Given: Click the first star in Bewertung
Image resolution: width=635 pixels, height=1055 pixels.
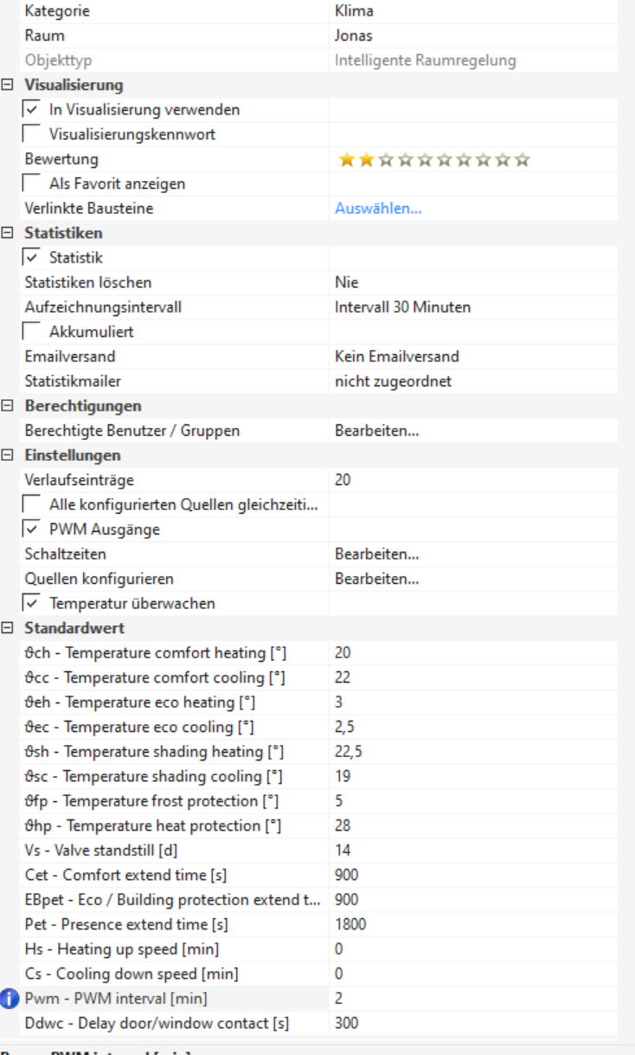Looking at the screenshot, I should (347, 159).
